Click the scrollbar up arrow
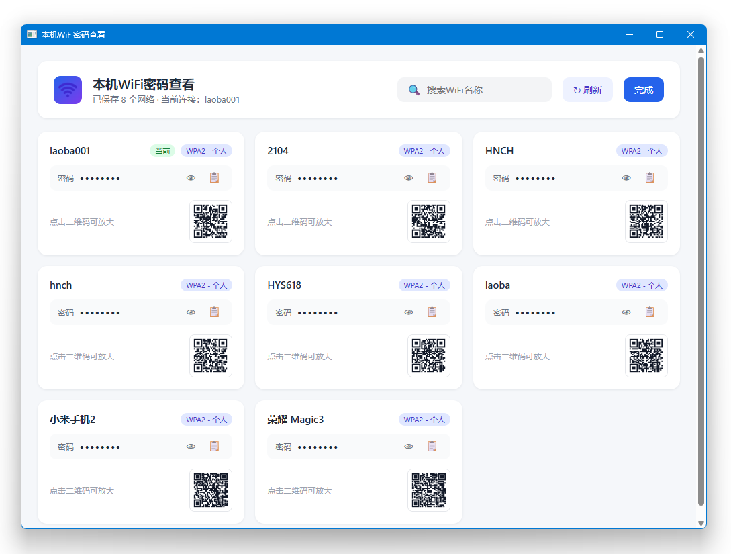The image size is (731, 554). 701,50
